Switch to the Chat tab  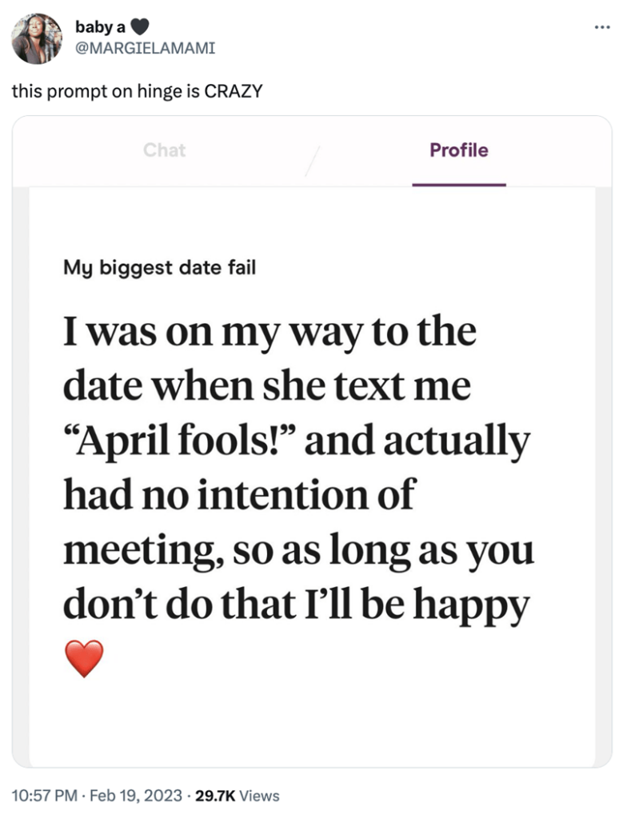click(x=164, y=150)
